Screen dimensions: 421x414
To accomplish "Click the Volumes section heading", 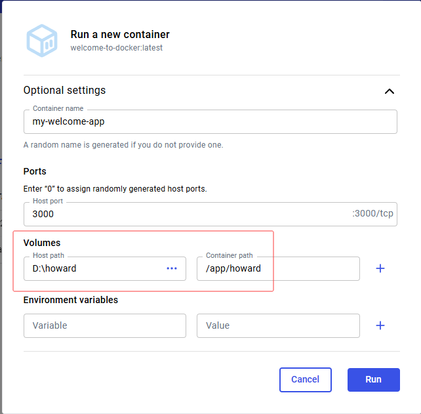I will pyautogui.click(x=42, y=243).
